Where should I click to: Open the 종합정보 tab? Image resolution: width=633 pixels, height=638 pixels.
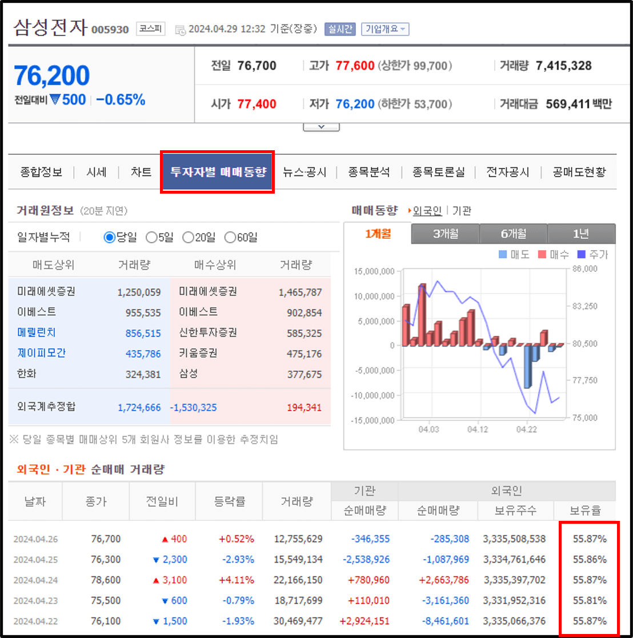click(x=42, y=172)
